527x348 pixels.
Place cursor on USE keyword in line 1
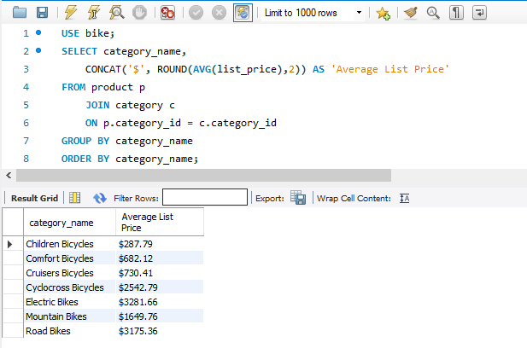[x=70, y=33]
